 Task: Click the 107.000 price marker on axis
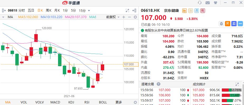(131, 64)
